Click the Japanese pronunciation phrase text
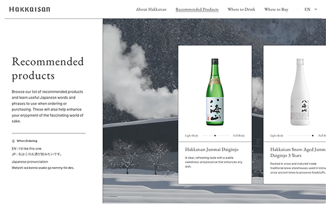 point(43,167)
